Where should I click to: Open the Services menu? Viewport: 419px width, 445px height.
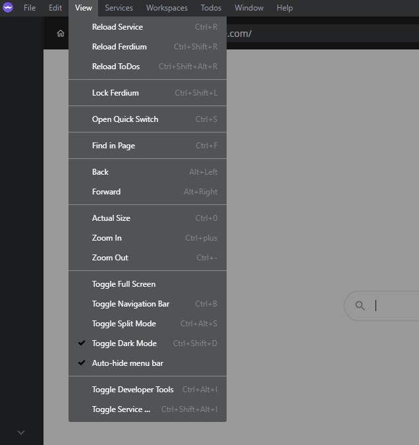tap(119, 8)
